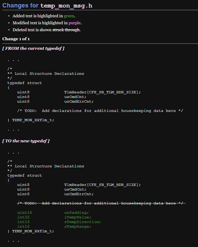Screen dimensions: 198x247
Task: Click "TEMP_MON_HkTlm_t;" in the TO block
Action: pos(33,231)
